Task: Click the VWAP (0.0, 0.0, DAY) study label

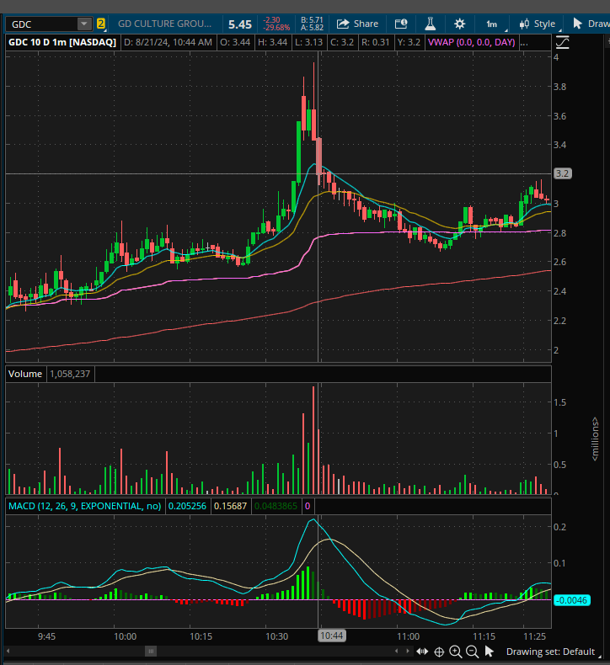Action: point(471,42)
